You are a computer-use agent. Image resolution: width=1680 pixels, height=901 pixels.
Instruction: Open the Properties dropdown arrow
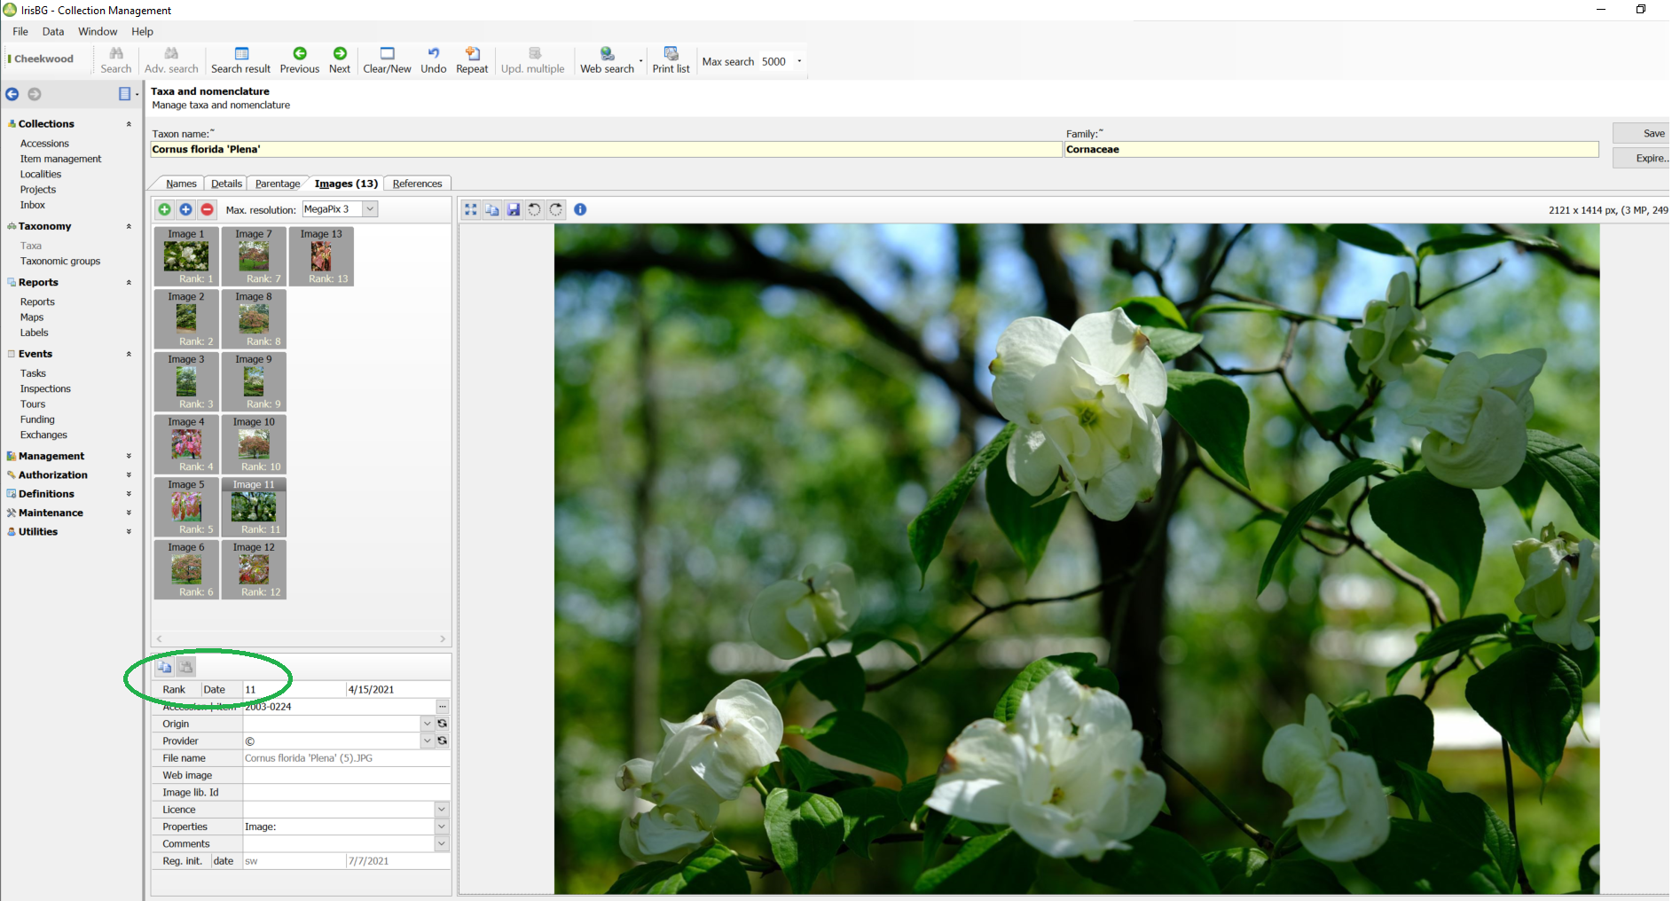click(442, 827)
